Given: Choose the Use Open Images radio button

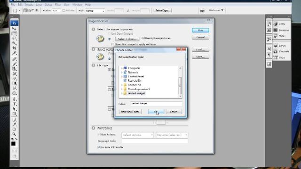Looking at the screenshot, I should tap(109, 34).
